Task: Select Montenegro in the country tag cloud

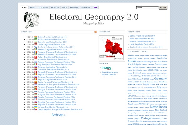Action: click(144, 104)
